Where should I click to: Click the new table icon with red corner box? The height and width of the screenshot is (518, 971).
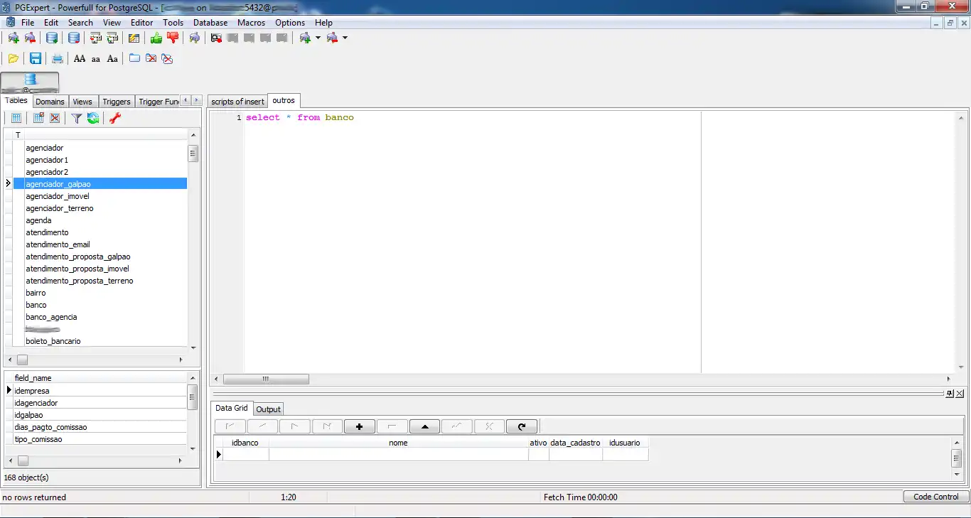point(38,118)
